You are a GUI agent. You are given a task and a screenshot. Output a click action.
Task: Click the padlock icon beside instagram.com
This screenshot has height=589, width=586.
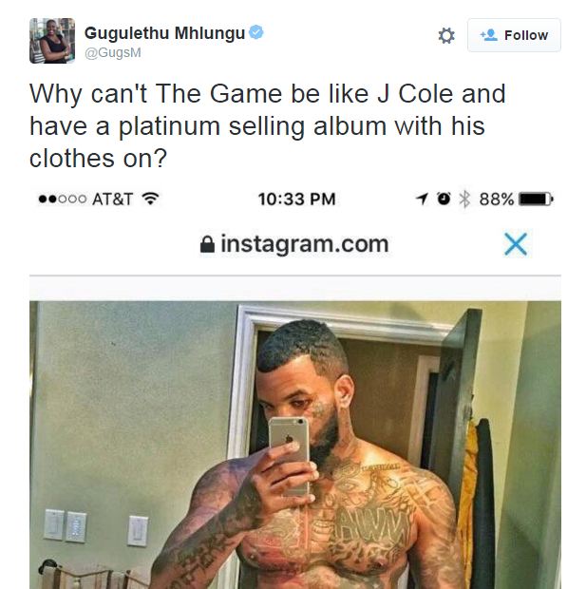tap(207, 244)
